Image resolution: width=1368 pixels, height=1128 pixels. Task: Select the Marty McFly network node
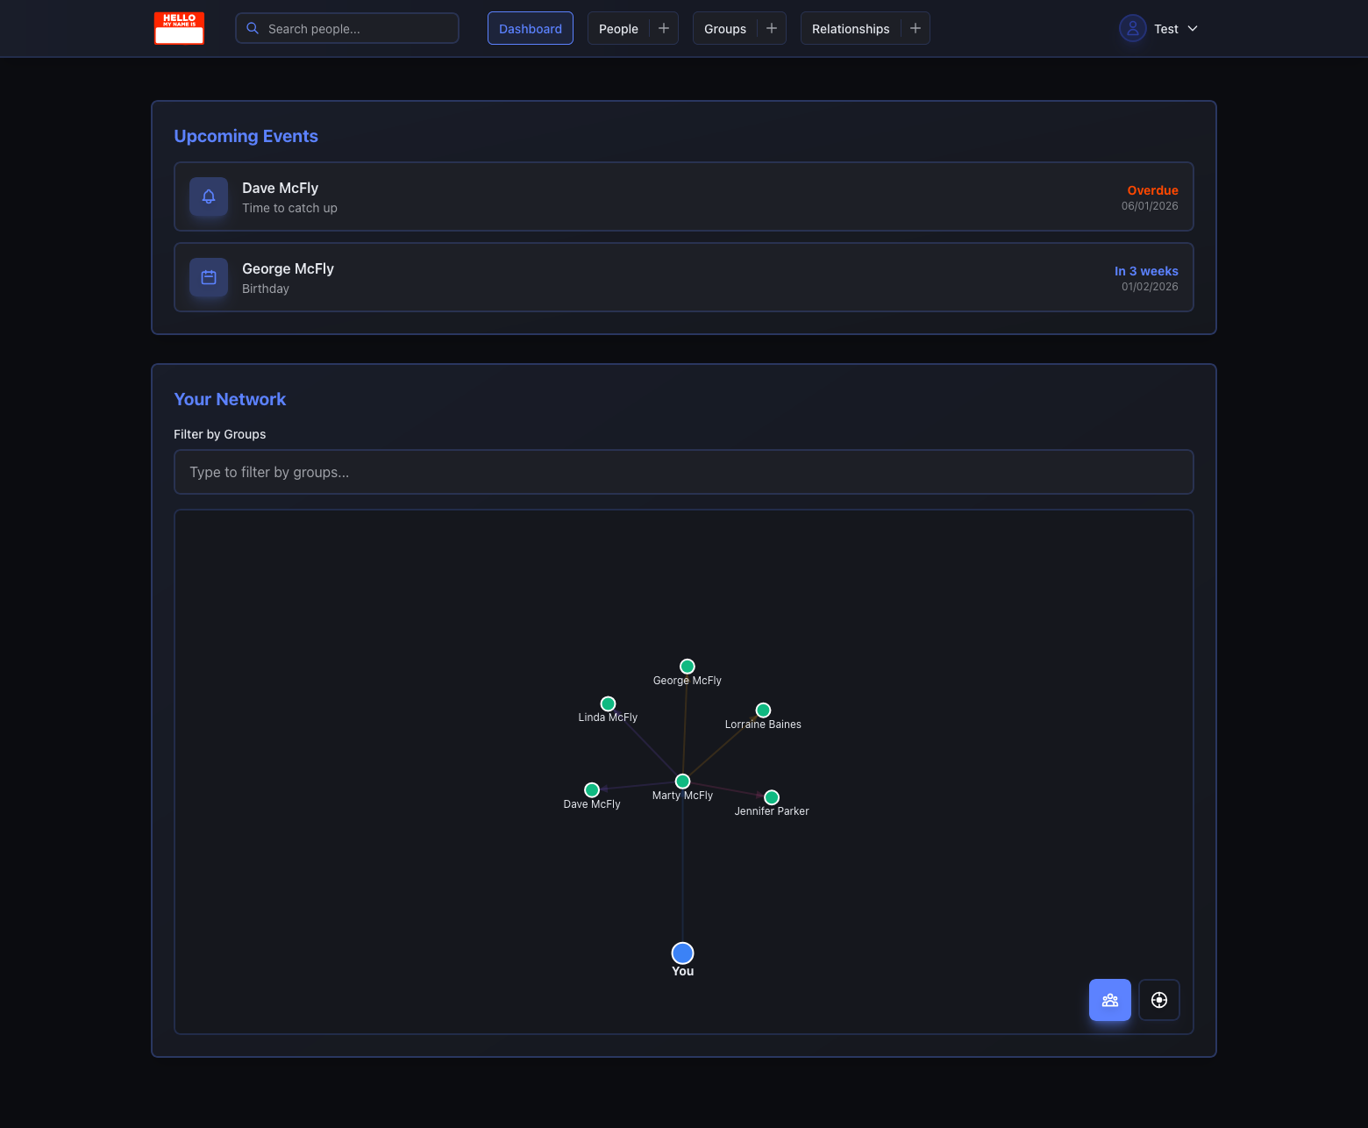point(682,781)
